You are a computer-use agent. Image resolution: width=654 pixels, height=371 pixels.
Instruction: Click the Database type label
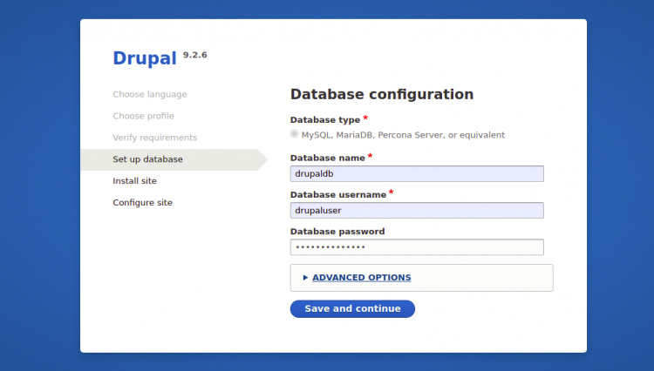click(324, 120)
